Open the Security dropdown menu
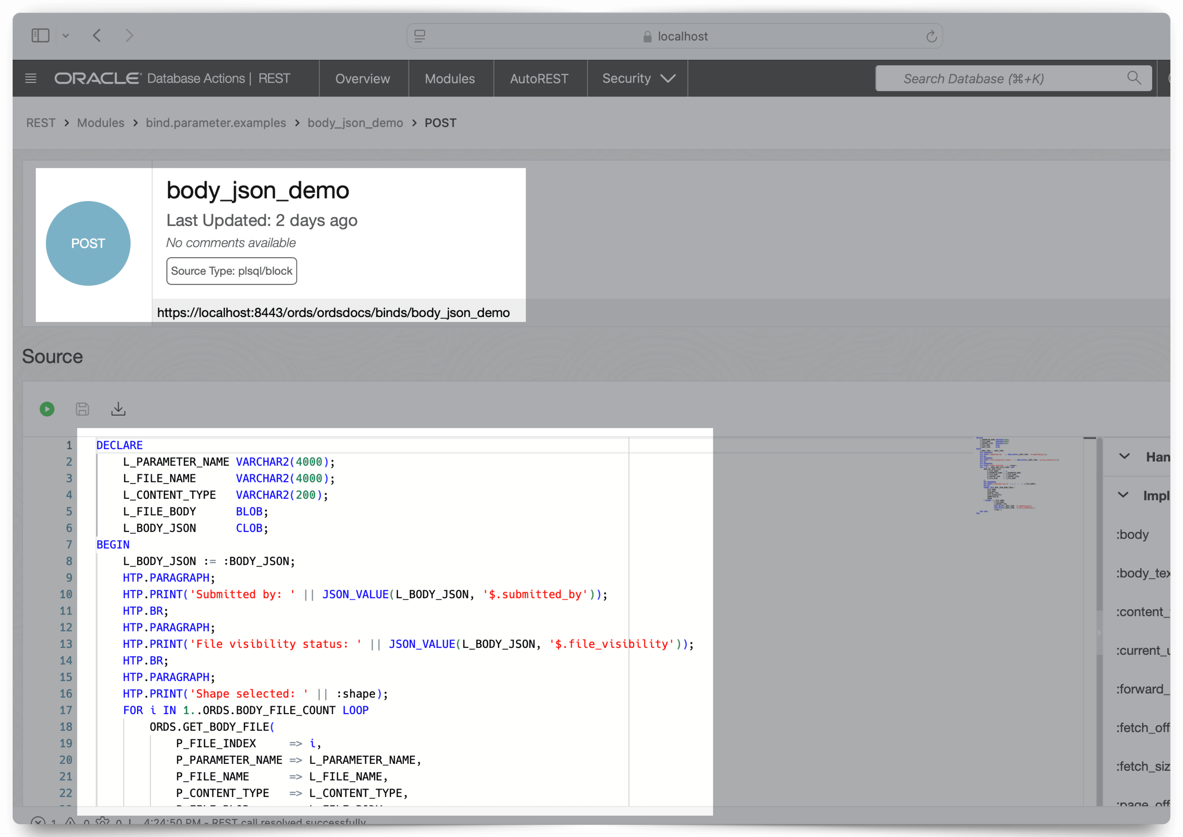Screen dimensions: 1183x837 638,78
